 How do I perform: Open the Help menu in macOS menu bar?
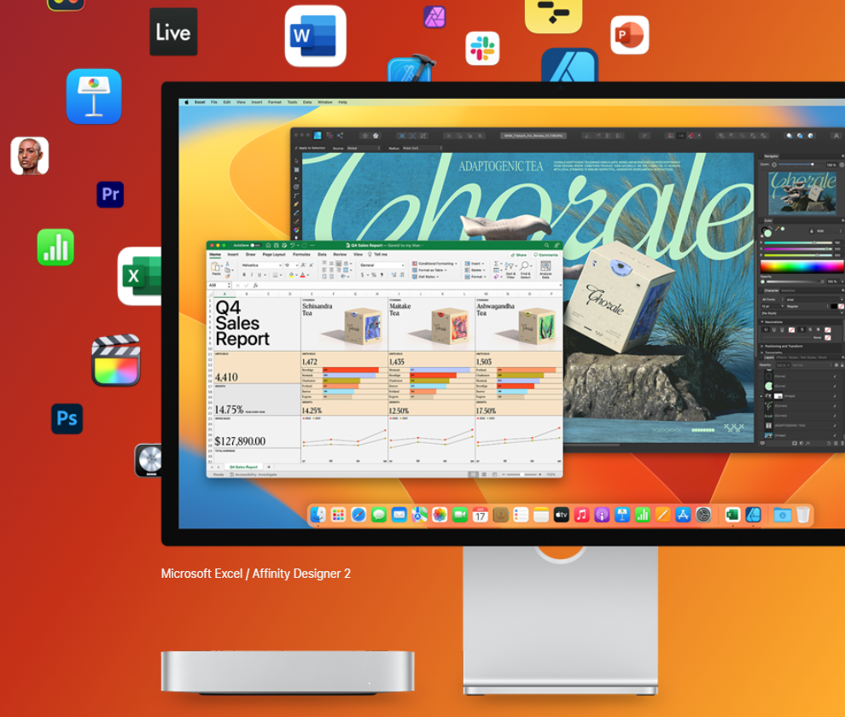343,102
